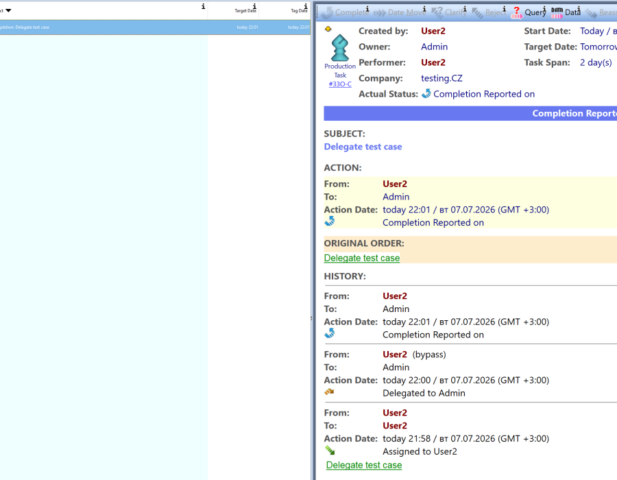Click the Reassign toolbar icon
The height and width of the screenshot is (480, 617).
[x=591, y=14]
